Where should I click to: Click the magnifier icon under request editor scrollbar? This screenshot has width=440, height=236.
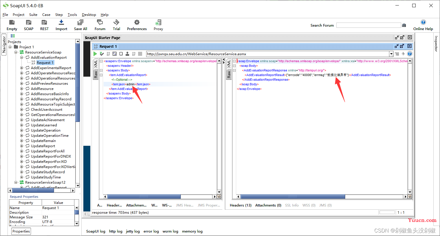click(219, 197)
